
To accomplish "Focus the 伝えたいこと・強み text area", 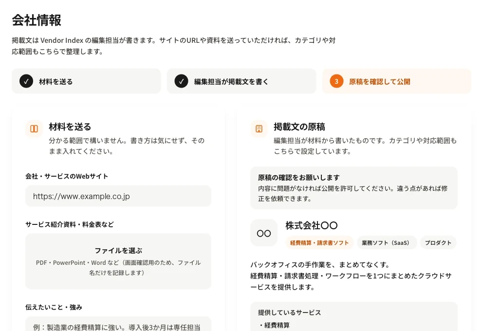I will [x=118, y=324].
